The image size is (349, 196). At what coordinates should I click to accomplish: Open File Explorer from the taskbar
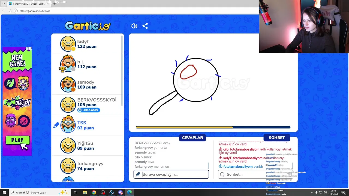[85, 192]
